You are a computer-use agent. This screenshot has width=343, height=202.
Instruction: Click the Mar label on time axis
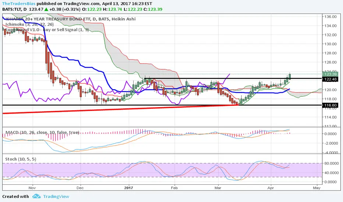click(218, 188)
